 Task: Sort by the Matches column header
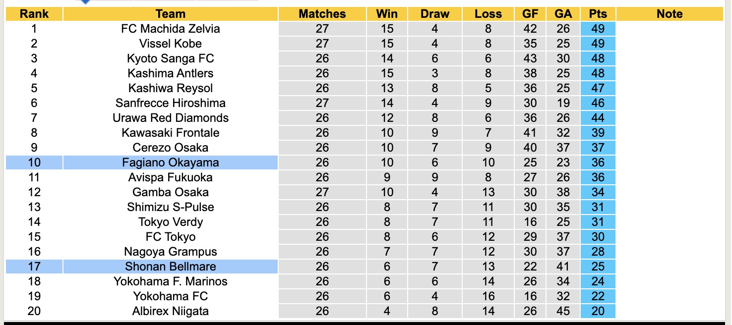(x=322, y=14)
